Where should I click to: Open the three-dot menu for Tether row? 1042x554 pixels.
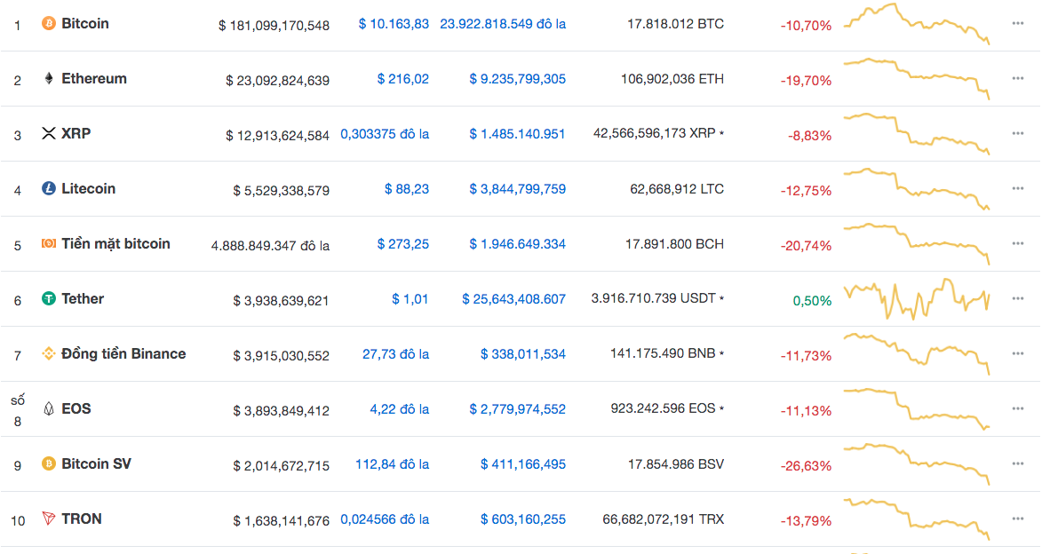click(1018, 299)
